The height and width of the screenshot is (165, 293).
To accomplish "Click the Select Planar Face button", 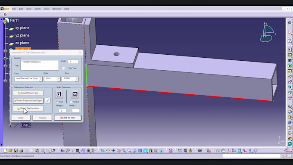I will click(28, 93).
